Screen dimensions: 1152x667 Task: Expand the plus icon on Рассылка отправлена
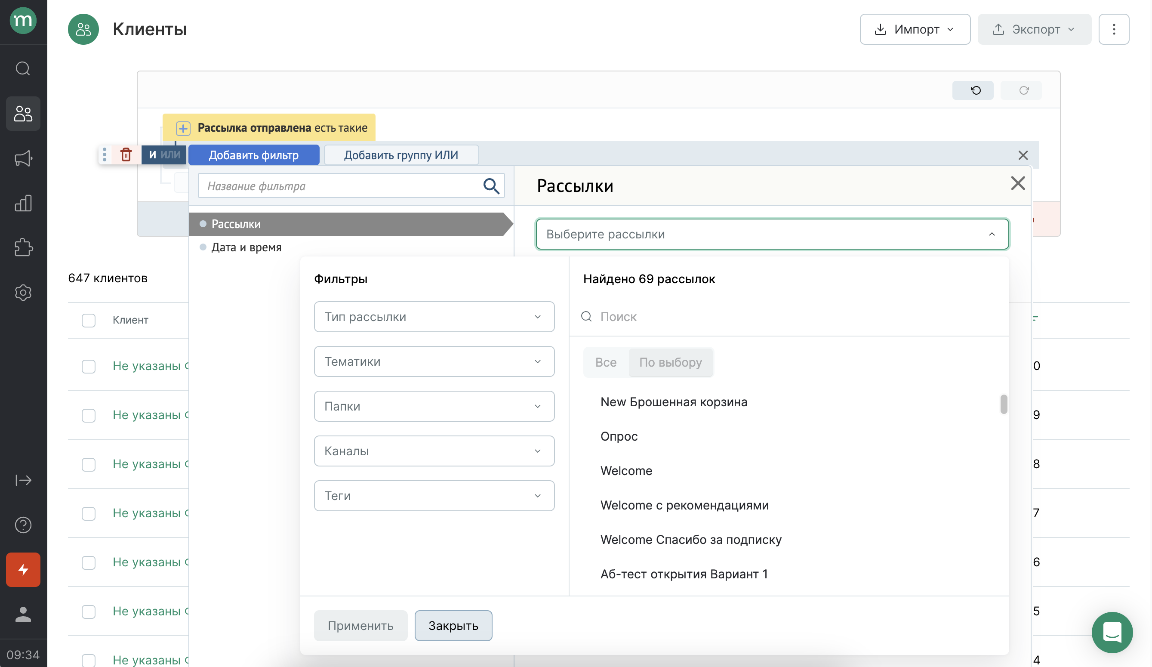pyautogui.click(x=183, y=128)
